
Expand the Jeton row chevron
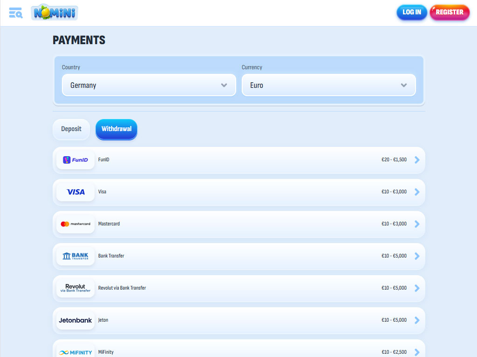coord(417,320)
